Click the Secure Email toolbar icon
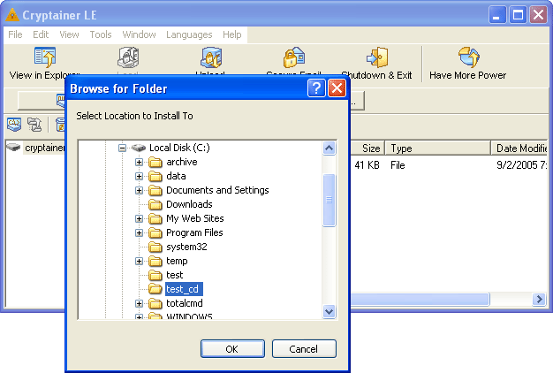The width and height of the screenshot is (553, 373). pyautogui.click(x=294, y=57)
